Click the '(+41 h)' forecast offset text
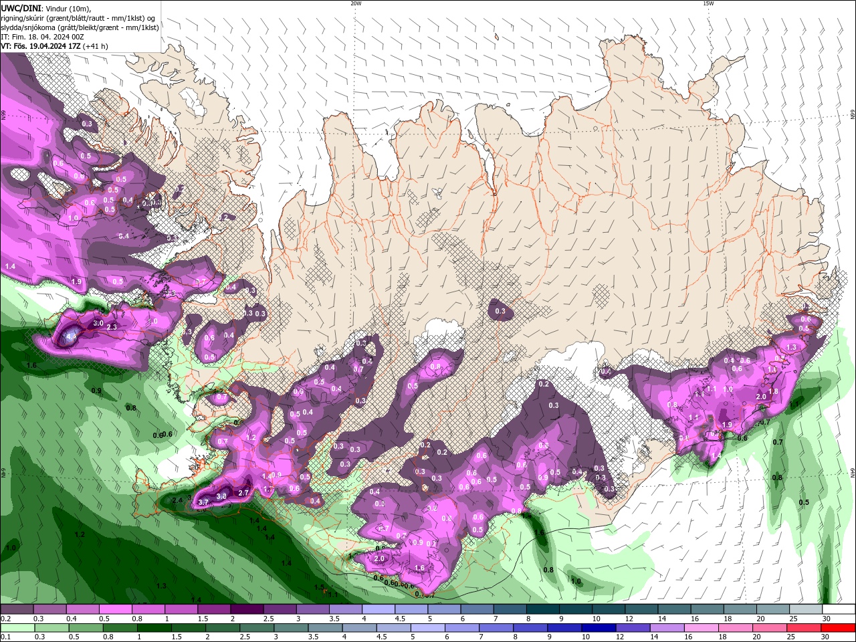This screenshot has height=642, width=856. [96, 46]
